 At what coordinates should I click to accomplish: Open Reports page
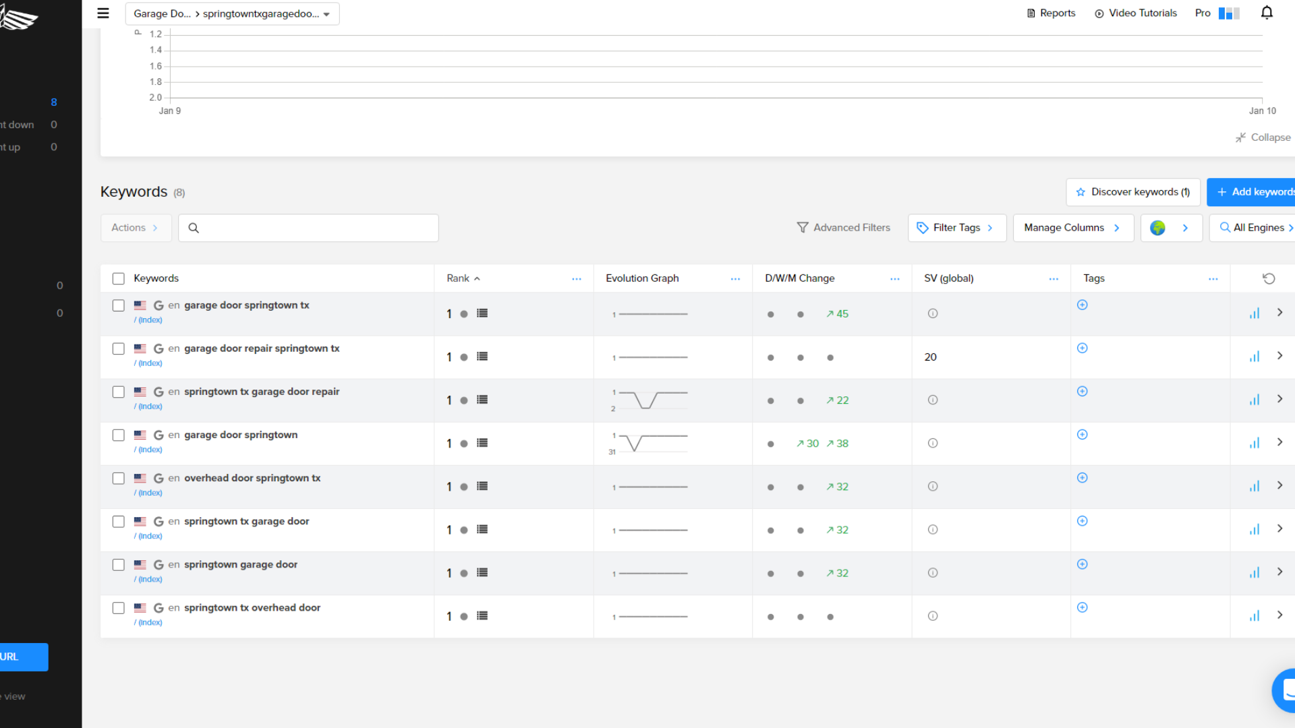point(1051,13)
